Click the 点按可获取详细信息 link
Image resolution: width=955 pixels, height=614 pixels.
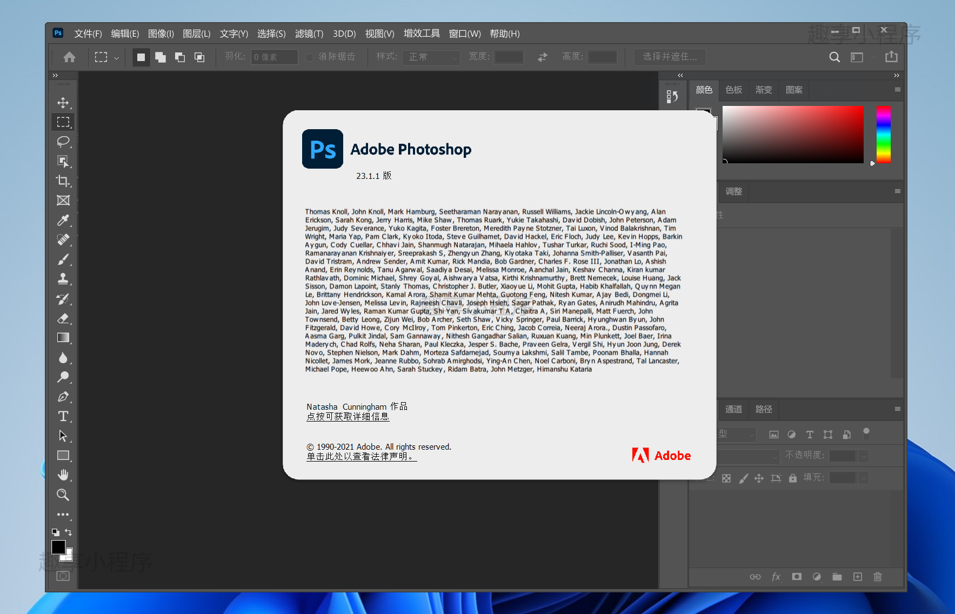[x=348, y=417]
